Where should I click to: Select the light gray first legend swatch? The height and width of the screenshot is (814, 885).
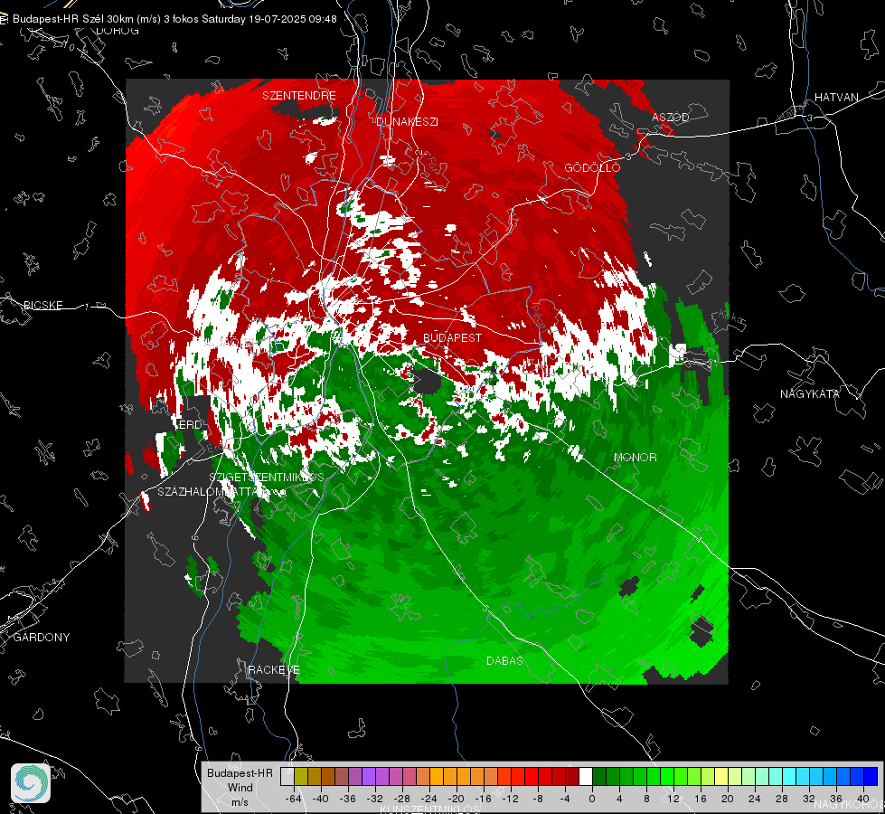pyautogui.click(x=287, y=776)
